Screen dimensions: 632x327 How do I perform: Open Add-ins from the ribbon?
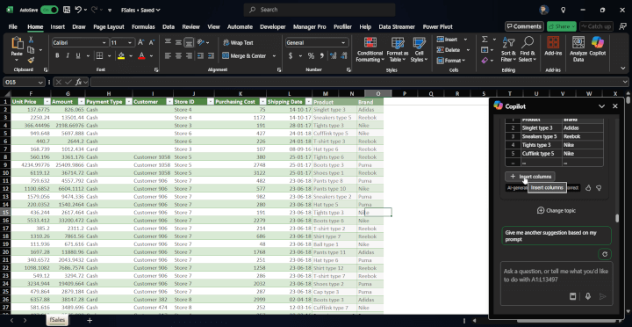point(553,46)
